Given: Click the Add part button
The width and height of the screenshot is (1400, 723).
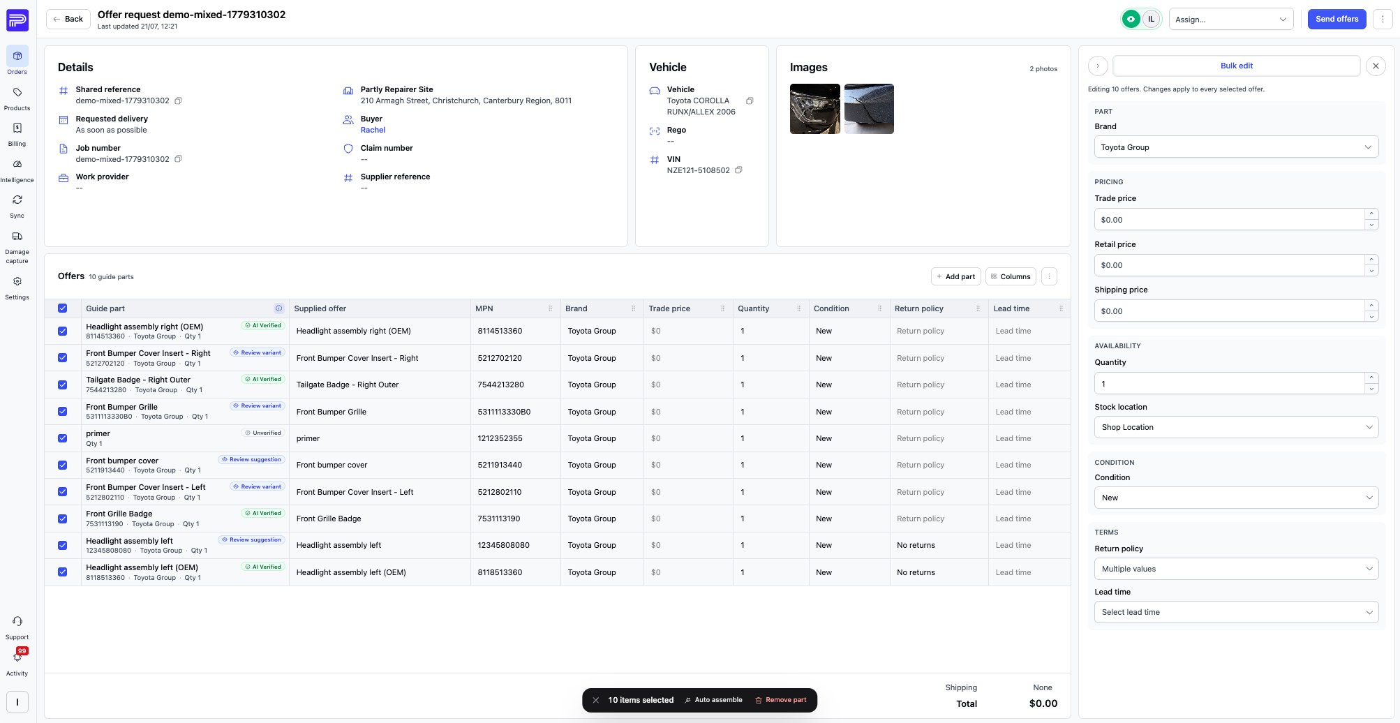Looking at the screenshot, I should [955, 276].
